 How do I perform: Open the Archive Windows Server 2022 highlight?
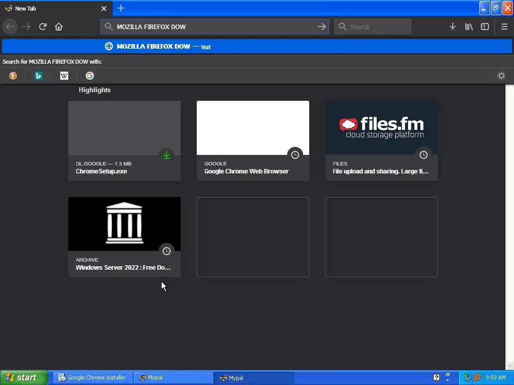124,237
